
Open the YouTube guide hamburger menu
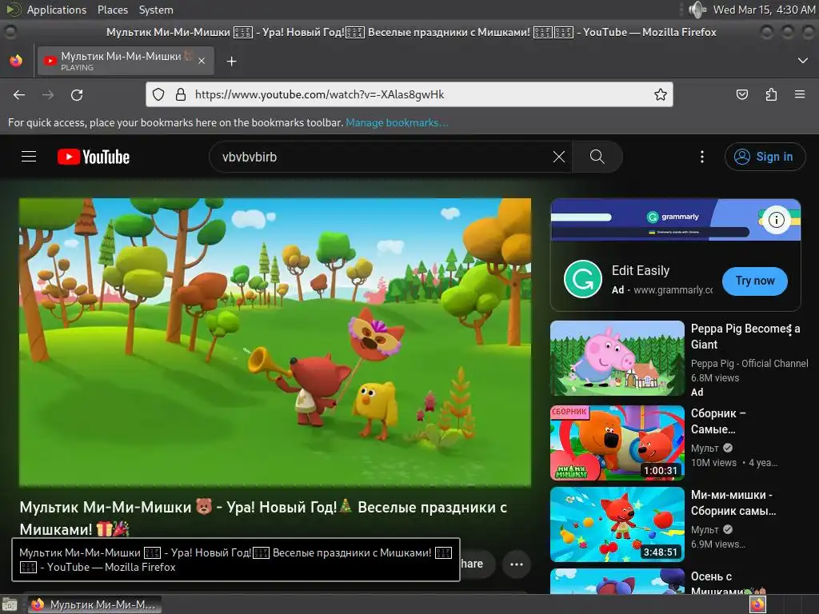29,157
